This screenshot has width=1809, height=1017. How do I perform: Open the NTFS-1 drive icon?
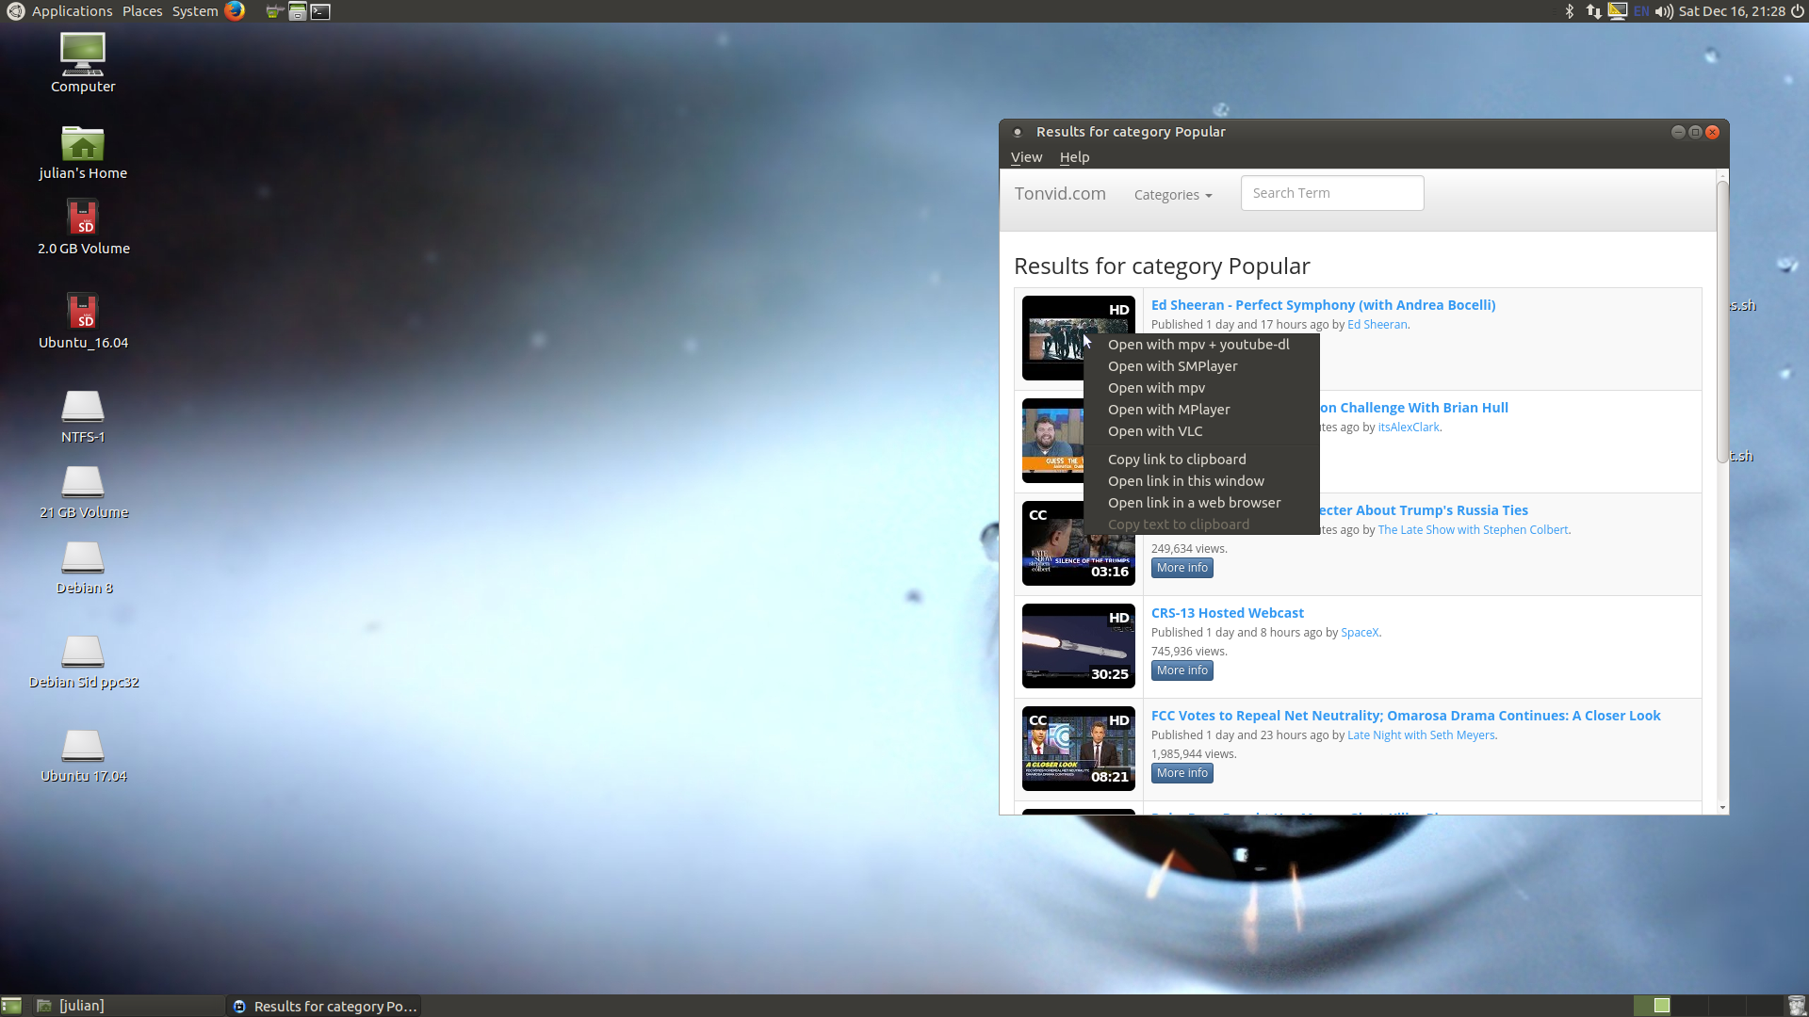[x=83, y=407]
